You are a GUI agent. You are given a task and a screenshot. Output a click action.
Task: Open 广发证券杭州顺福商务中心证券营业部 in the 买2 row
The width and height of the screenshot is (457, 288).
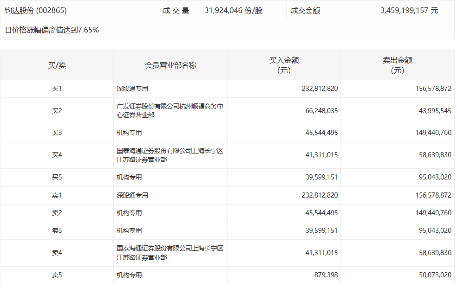(x=170, y=111)
